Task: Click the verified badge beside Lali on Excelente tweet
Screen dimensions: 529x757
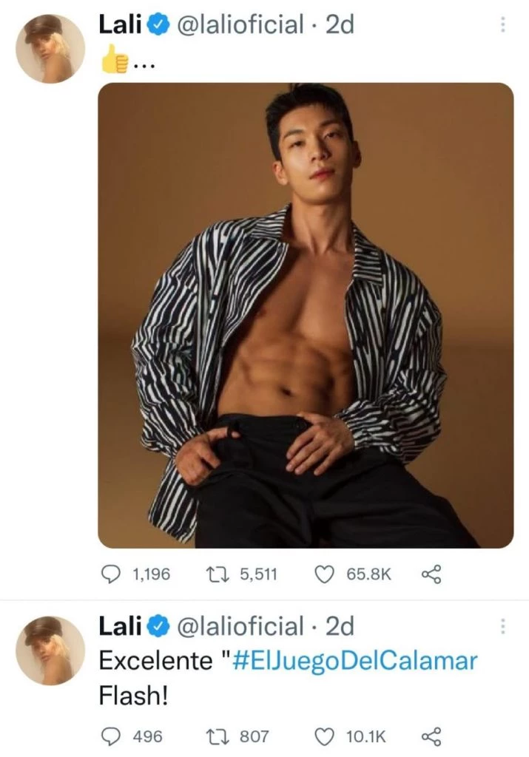Action: (158, 627)
